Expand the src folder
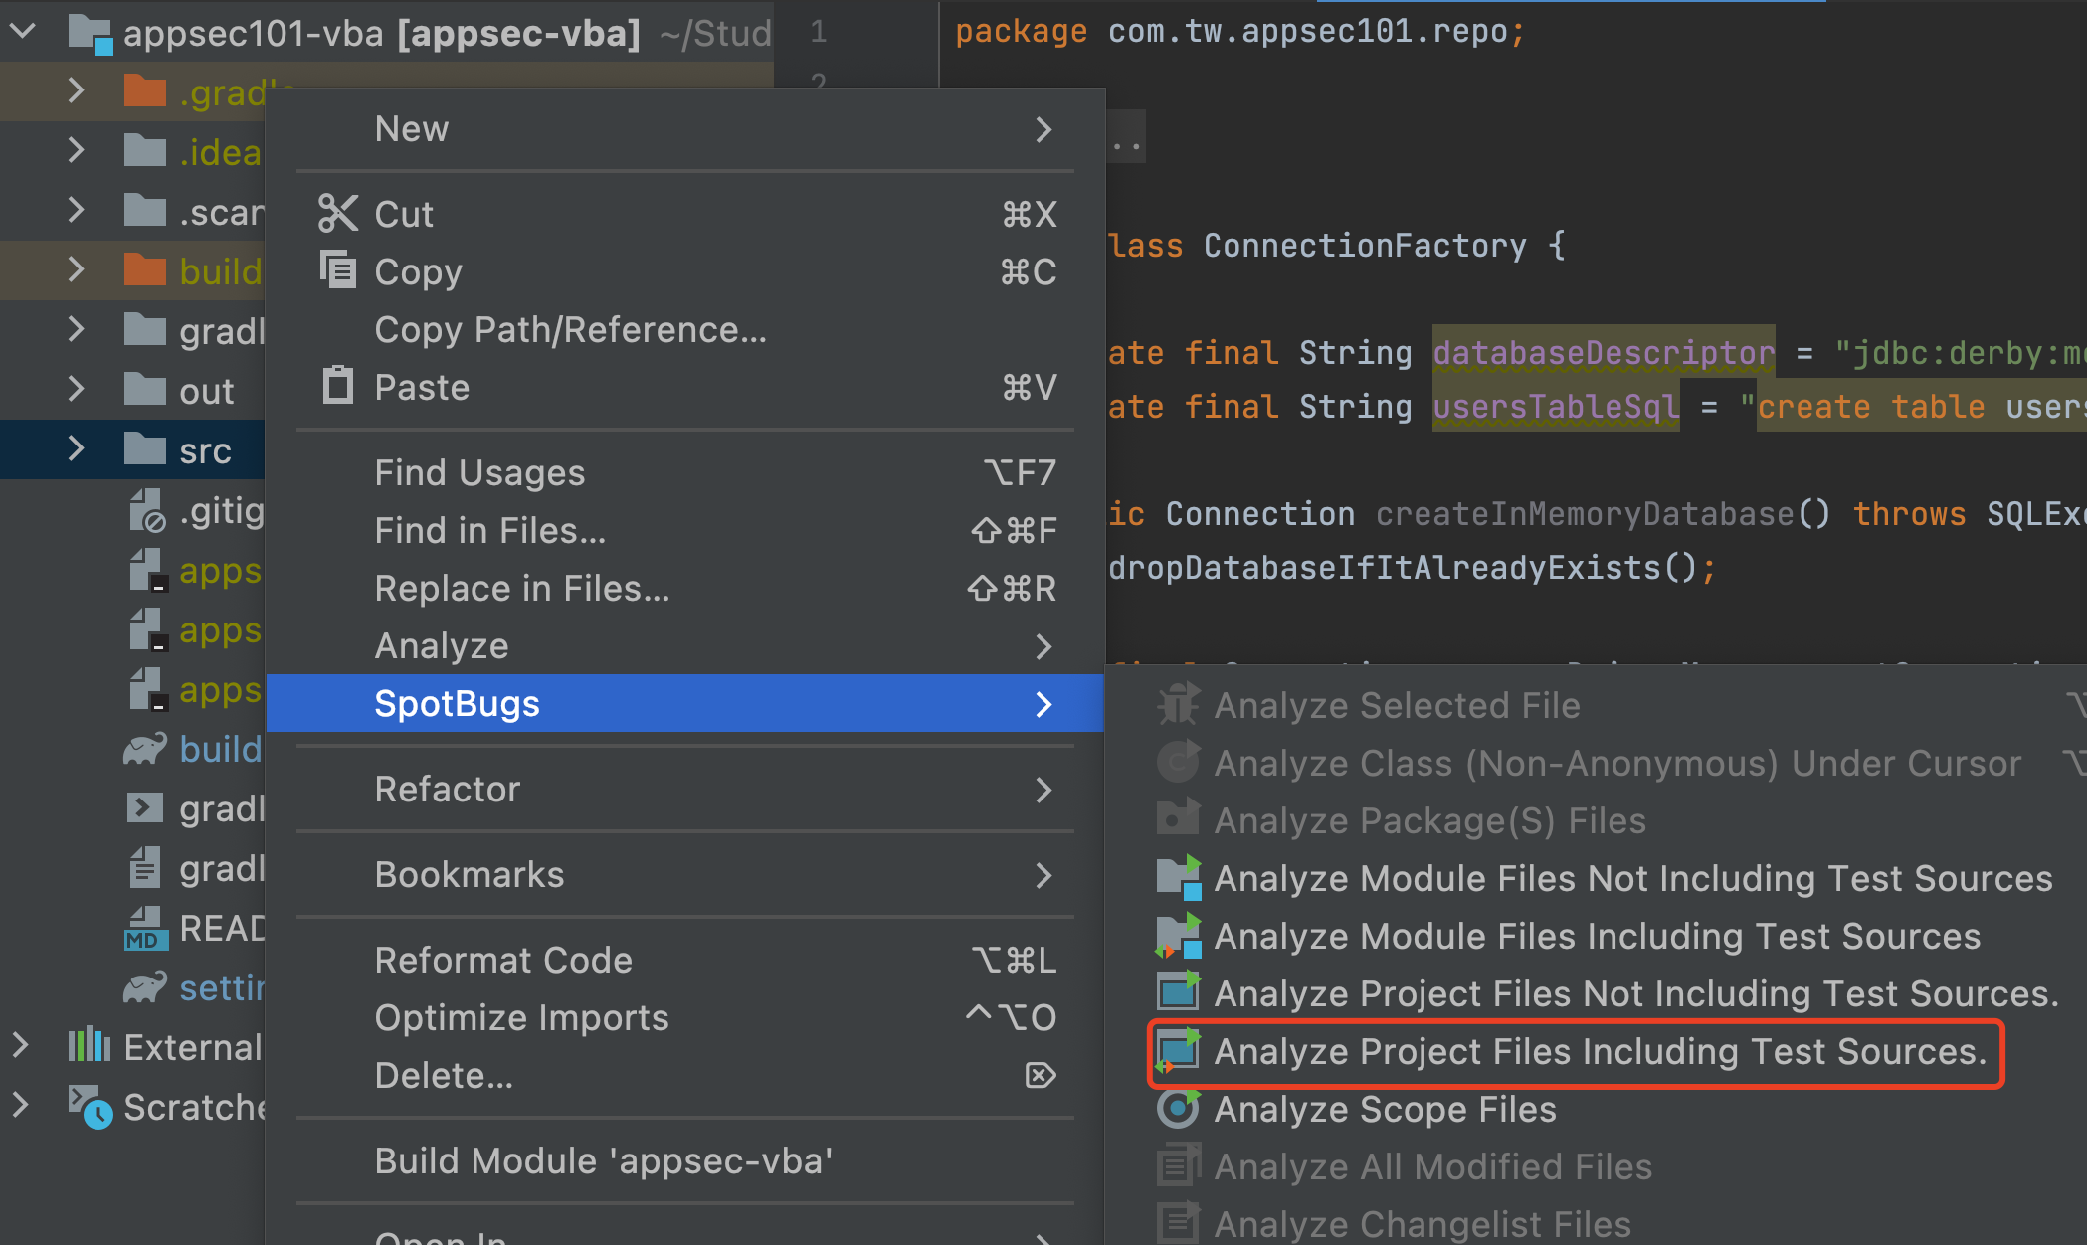Screen dimensions: 2087x1245 [x=76, y=449]
